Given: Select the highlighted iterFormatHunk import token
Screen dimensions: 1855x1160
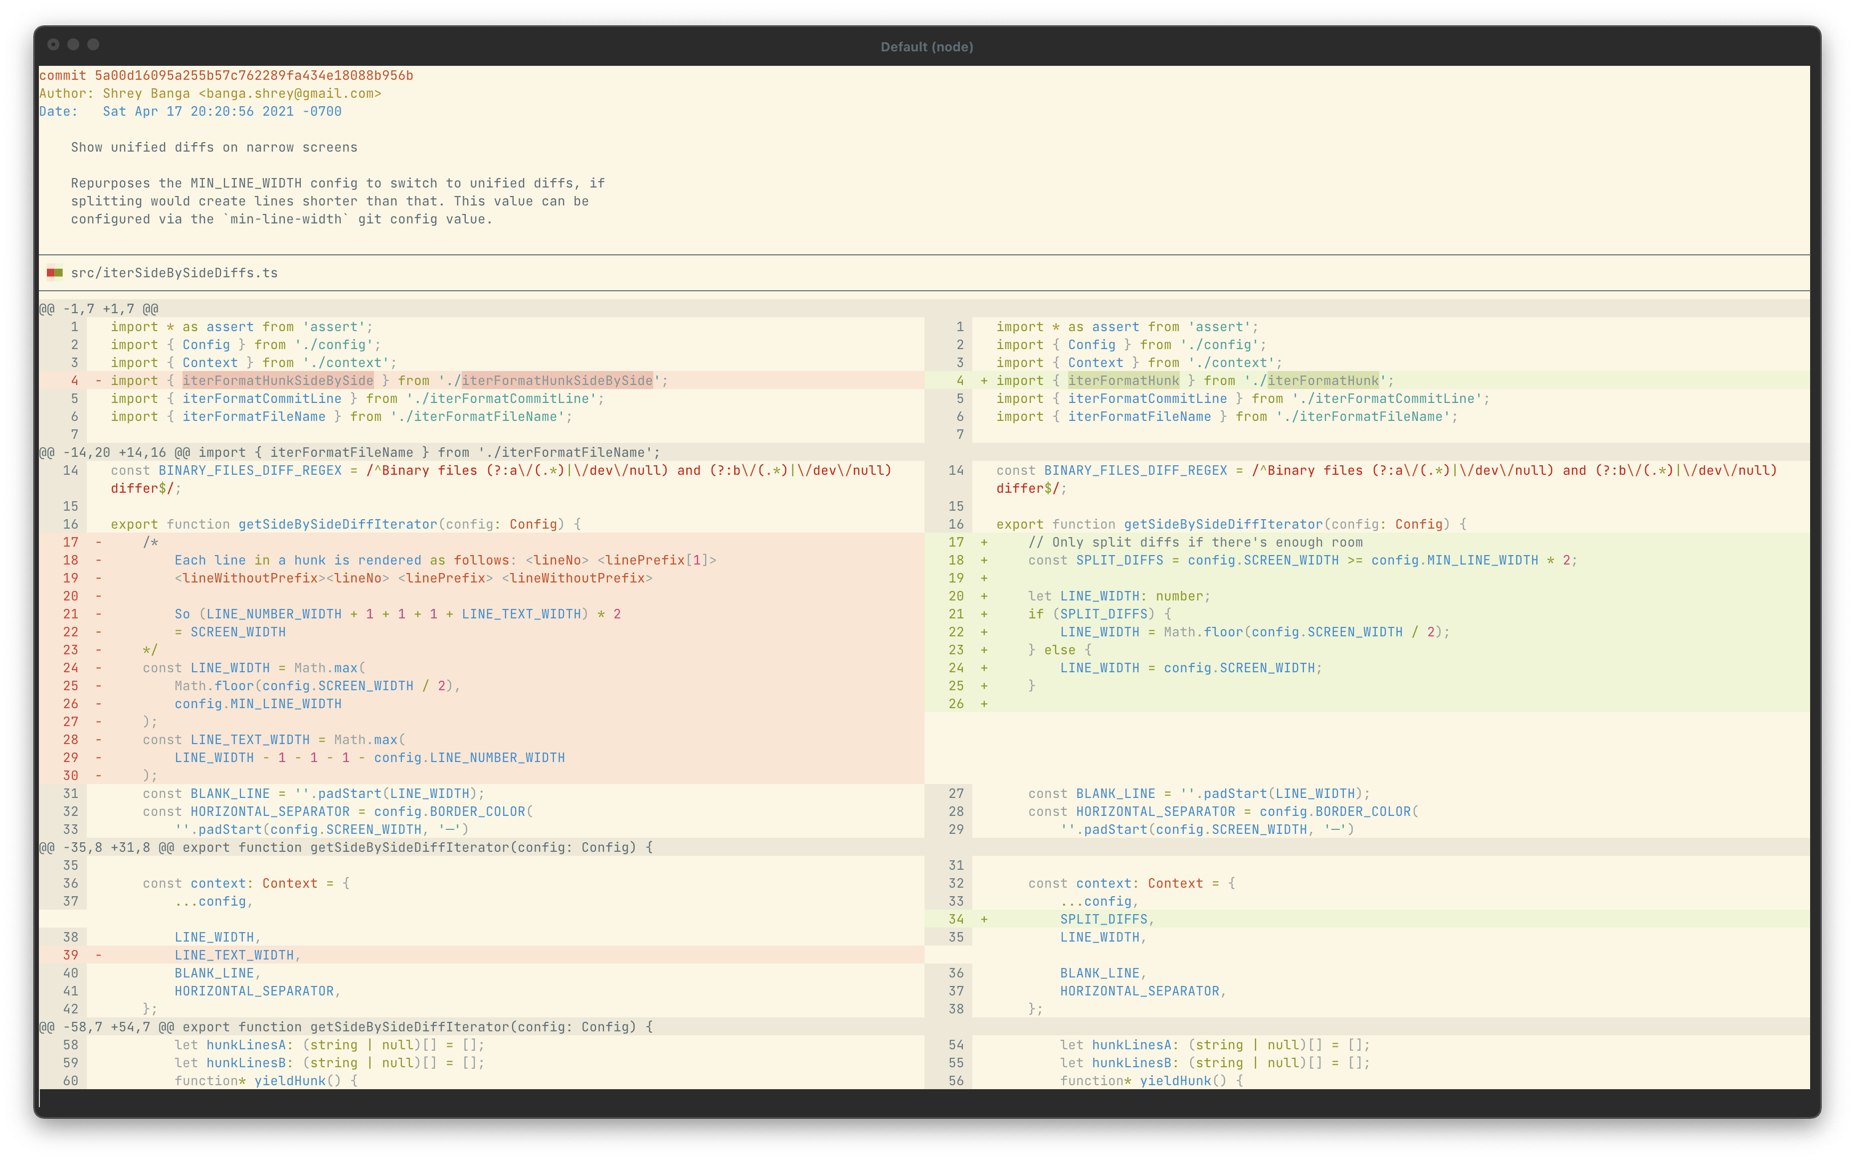Looking at the screenshot, I should [x=1123, y=380].
